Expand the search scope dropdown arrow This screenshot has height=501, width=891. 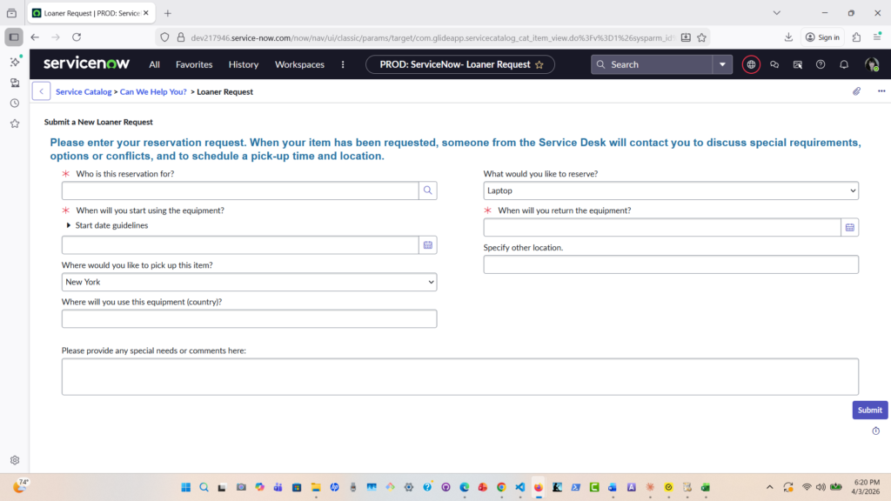(722, 64)
